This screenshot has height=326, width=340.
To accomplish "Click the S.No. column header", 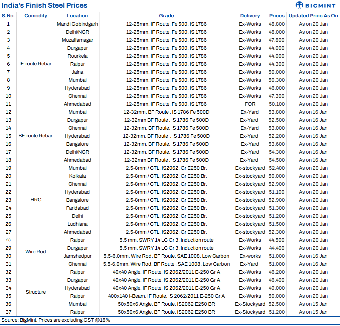I will tap(8, 16).
